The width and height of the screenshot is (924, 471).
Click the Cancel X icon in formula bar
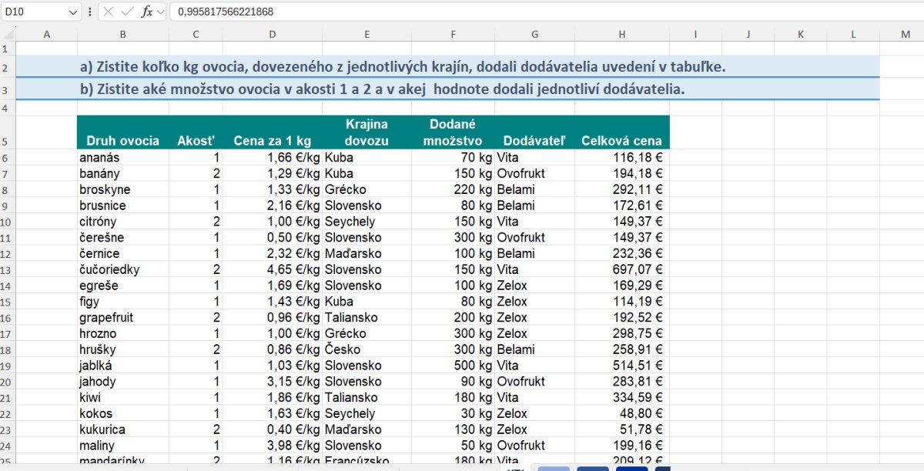click(109, 12)
